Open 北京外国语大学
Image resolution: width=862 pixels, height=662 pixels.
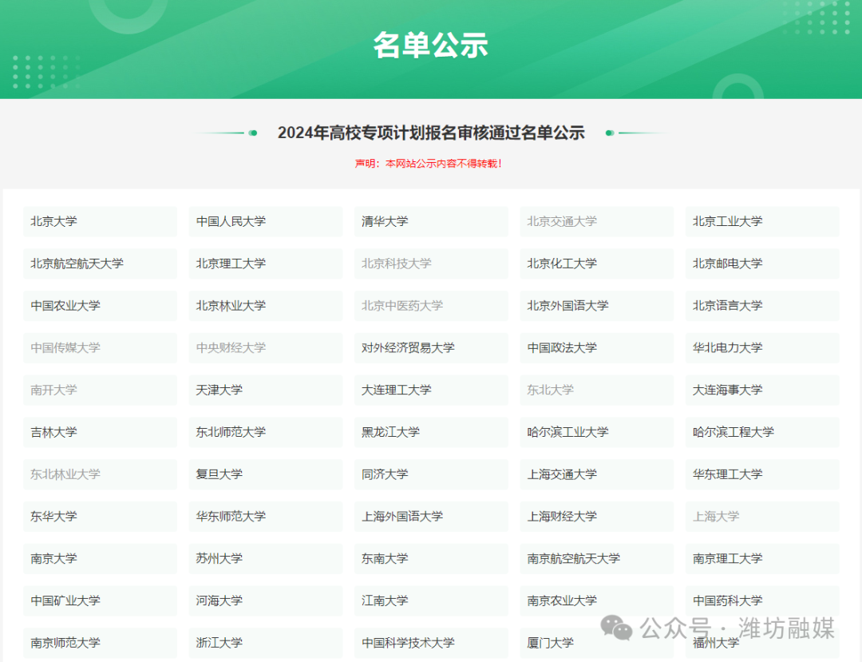[596, 306]
